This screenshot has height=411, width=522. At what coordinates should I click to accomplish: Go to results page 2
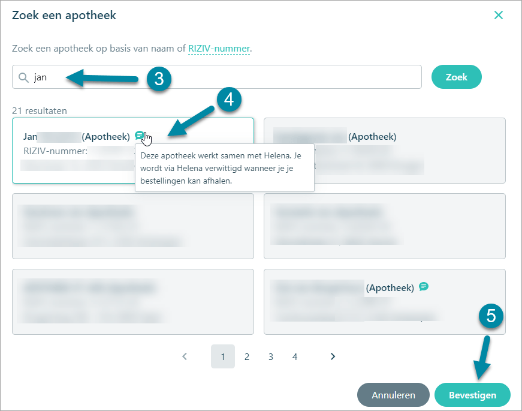(247, 356)
